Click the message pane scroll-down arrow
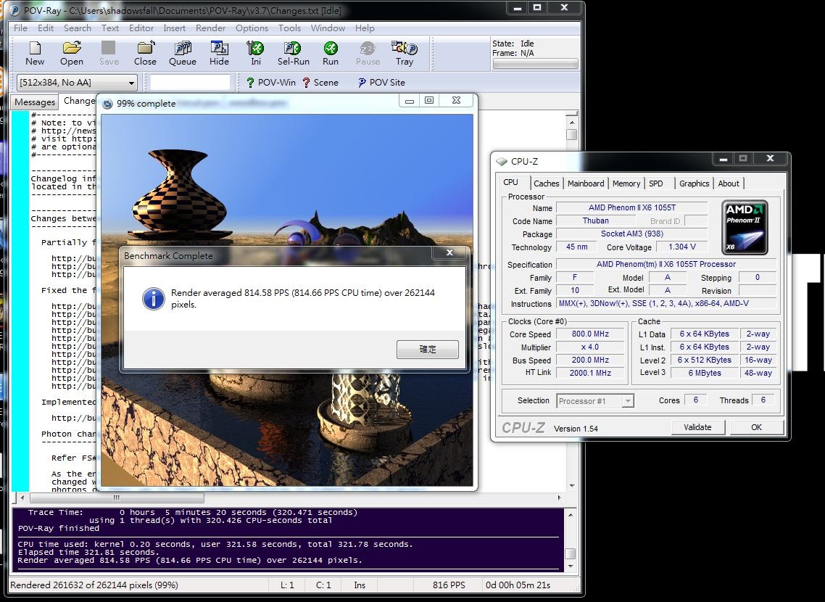This screenshot has height=602, width=825. [x=571, y=566]
